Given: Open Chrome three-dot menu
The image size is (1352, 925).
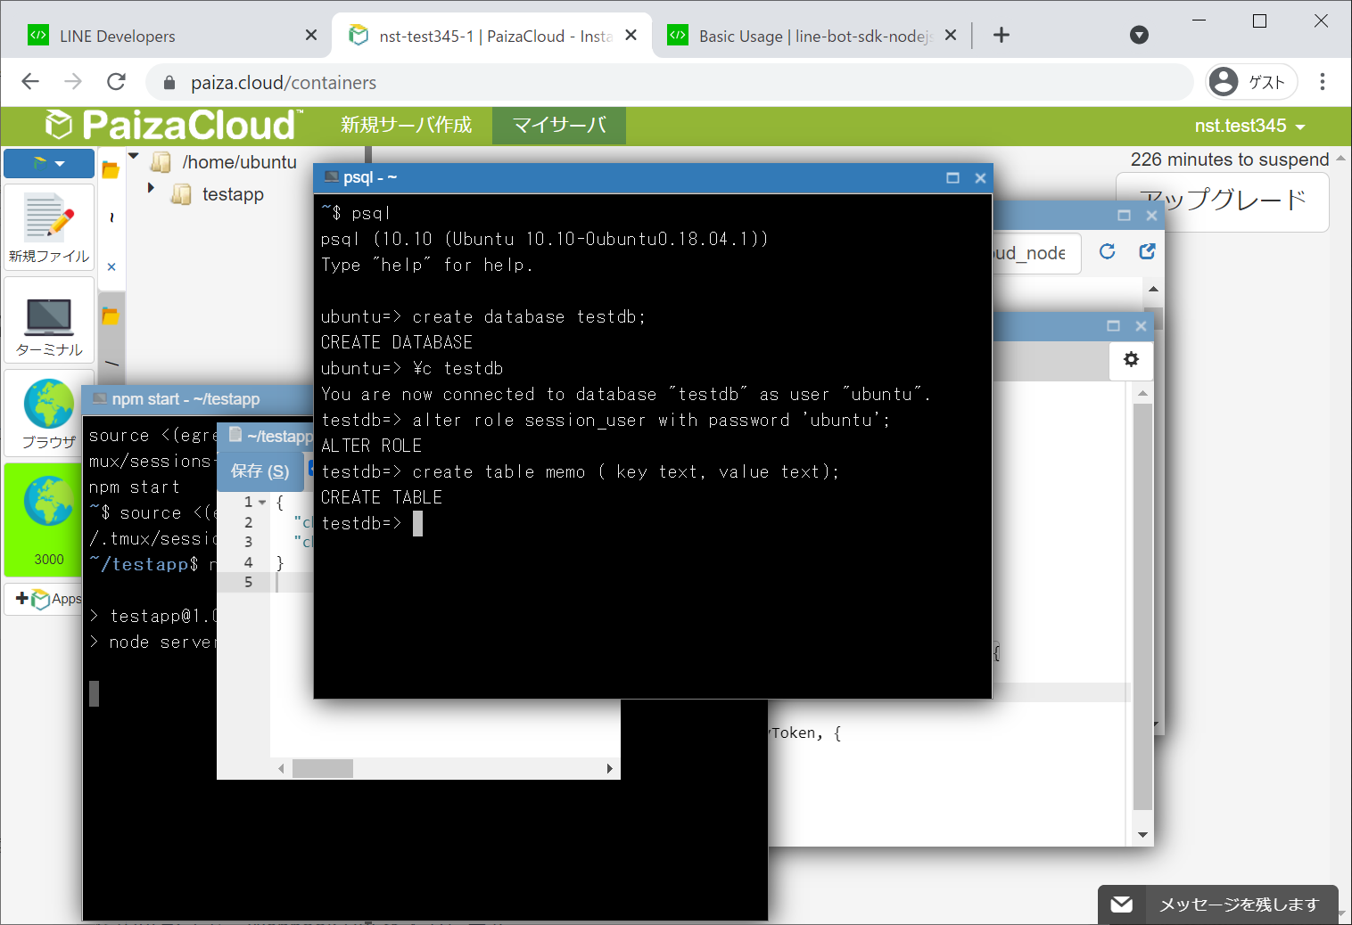Looking at the screenshot, I should coord(1323,82).
